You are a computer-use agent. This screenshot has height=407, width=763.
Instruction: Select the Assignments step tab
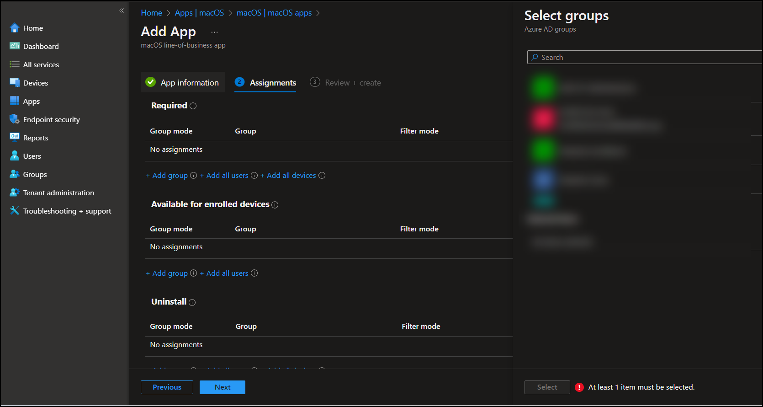pyautogui.click(x=265, y=82)
